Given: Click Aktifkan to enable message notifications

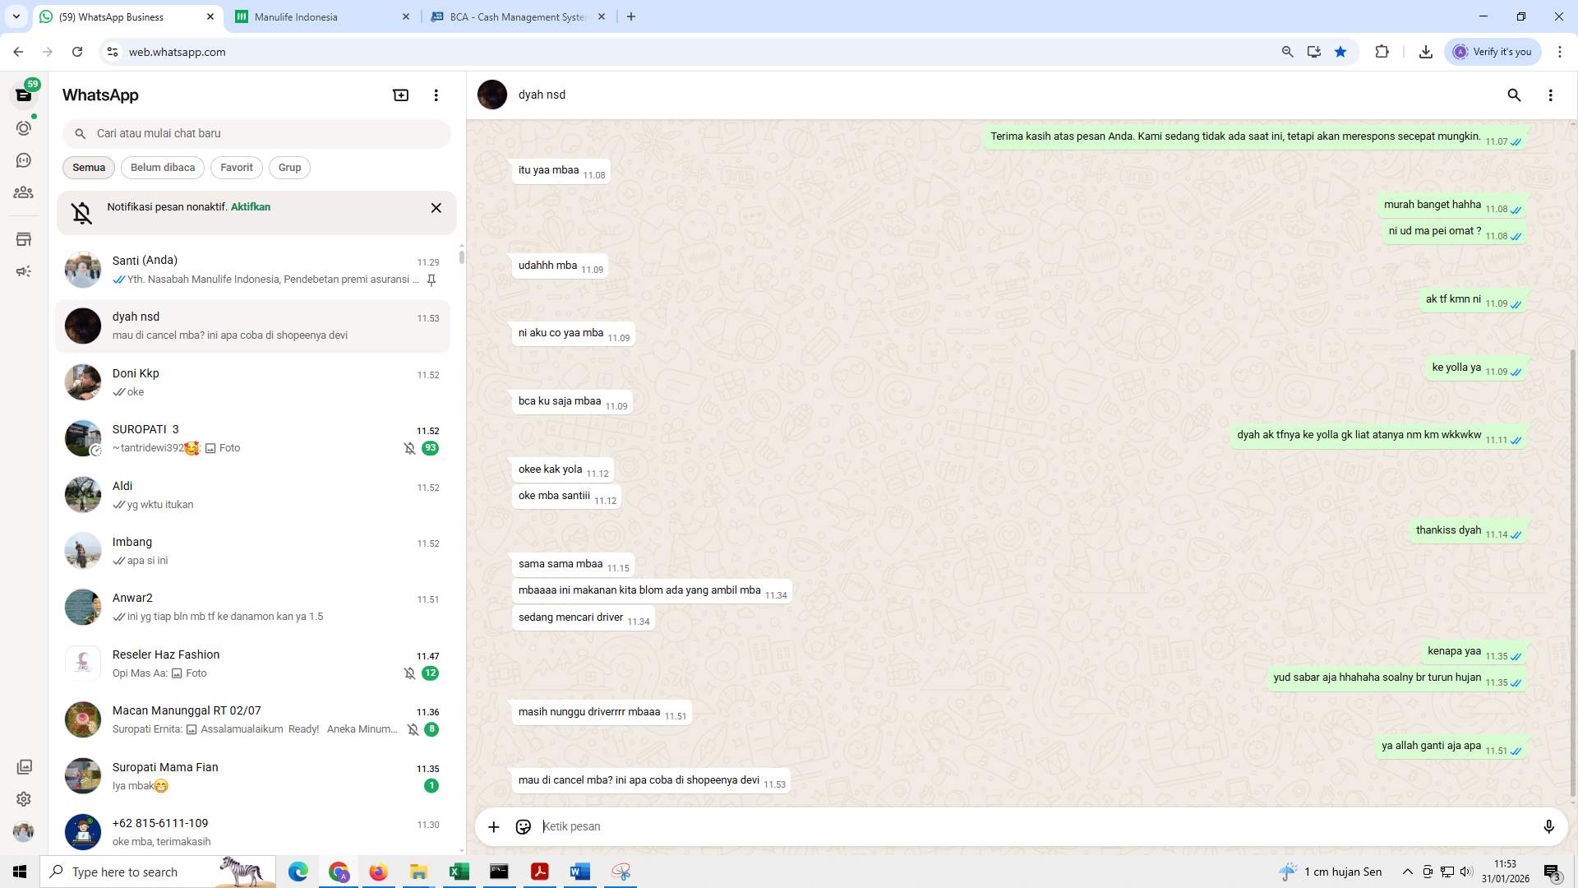Looking at the screenshot, I should tap(250, 206).
